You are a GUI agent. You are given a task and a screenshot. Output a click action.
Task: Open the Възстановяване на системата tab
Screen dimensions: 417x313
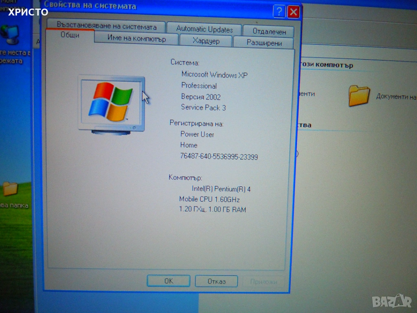point(106,26)
